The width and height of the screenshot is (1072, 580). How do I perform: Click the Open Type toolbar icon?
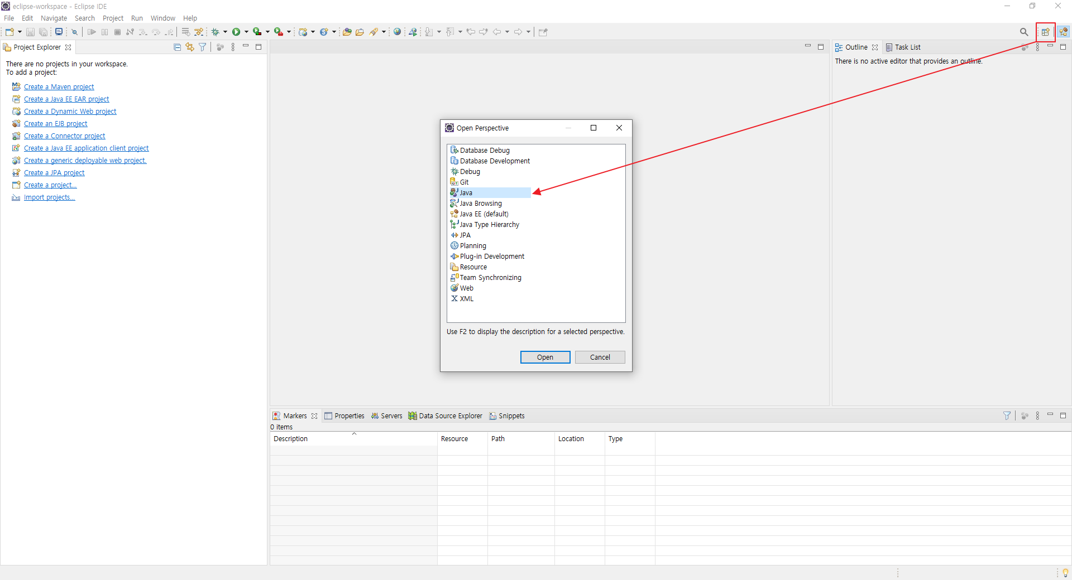point(347,32)
